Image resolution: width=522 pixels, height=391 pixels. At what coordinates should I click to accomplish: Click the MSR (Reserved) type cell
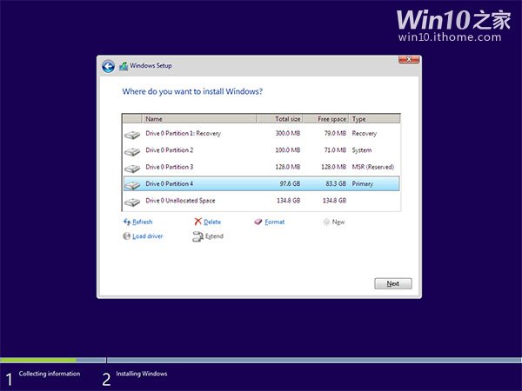[373, 167]
